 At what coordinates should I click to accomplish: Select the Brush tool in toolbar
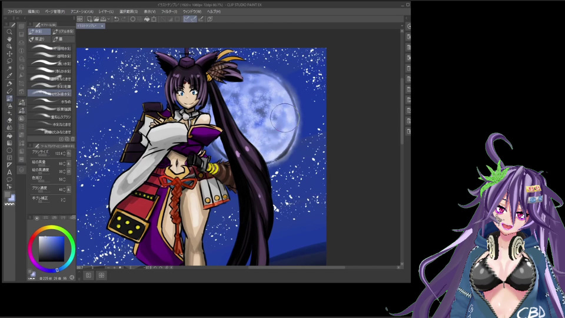click(9, 98)
